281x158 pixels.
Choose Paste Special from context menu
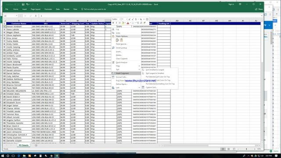pos(126,44)
